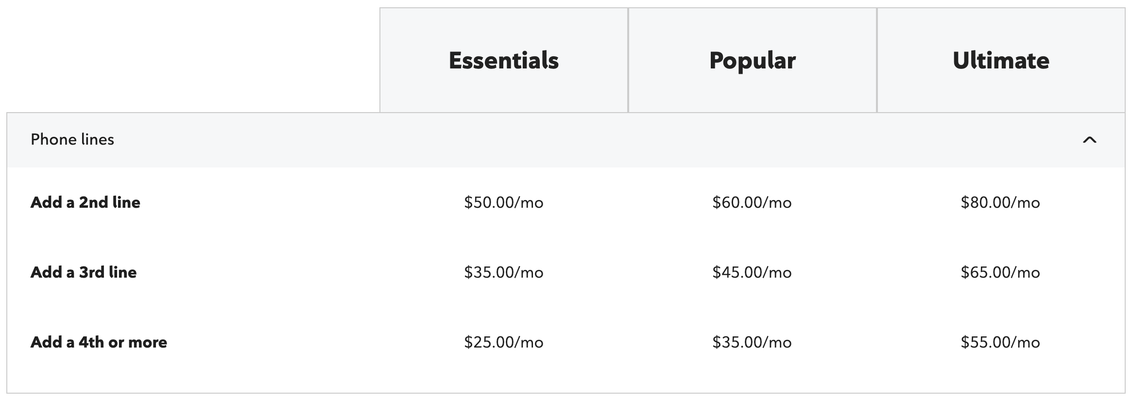
Task: Click Ultimate 2nd line price $80.00/mo
Action: click(x=1000, y=202)
